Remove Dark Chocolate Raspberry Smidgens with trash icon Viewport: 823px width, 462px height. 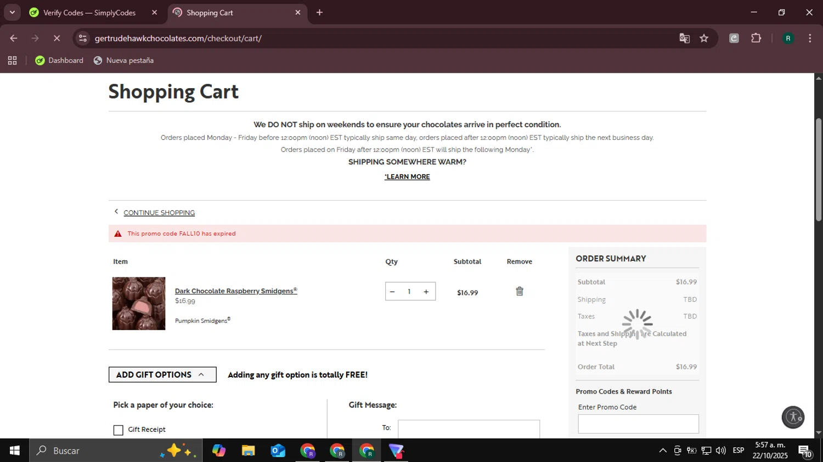[x=520, y=292]
